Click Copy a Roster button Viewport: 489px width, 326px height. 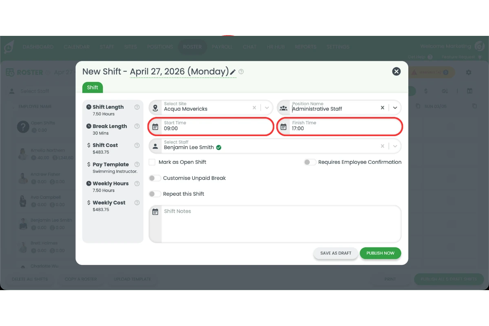pos(81,279)
